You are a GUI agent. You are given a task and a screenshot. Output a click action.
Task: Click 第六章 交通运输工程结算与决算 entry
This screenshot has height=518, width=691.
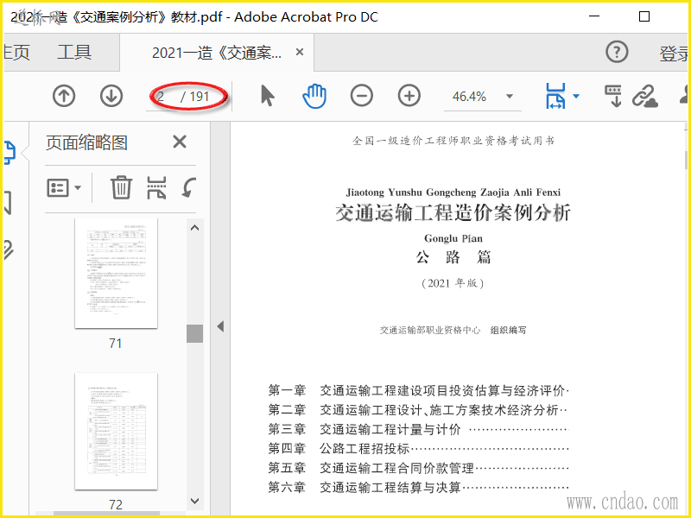(418, 487)
